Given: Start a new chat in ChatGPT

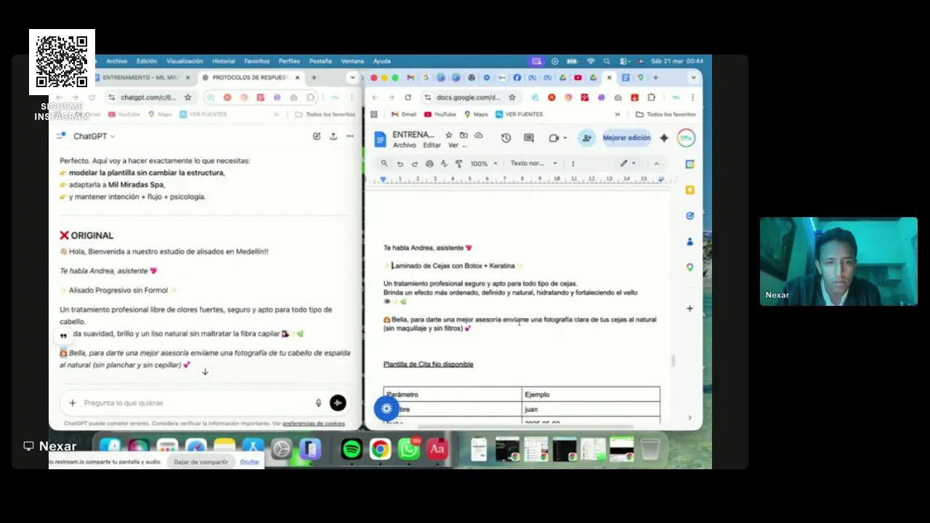Looking at the screenshot, I should coord(317,136).
